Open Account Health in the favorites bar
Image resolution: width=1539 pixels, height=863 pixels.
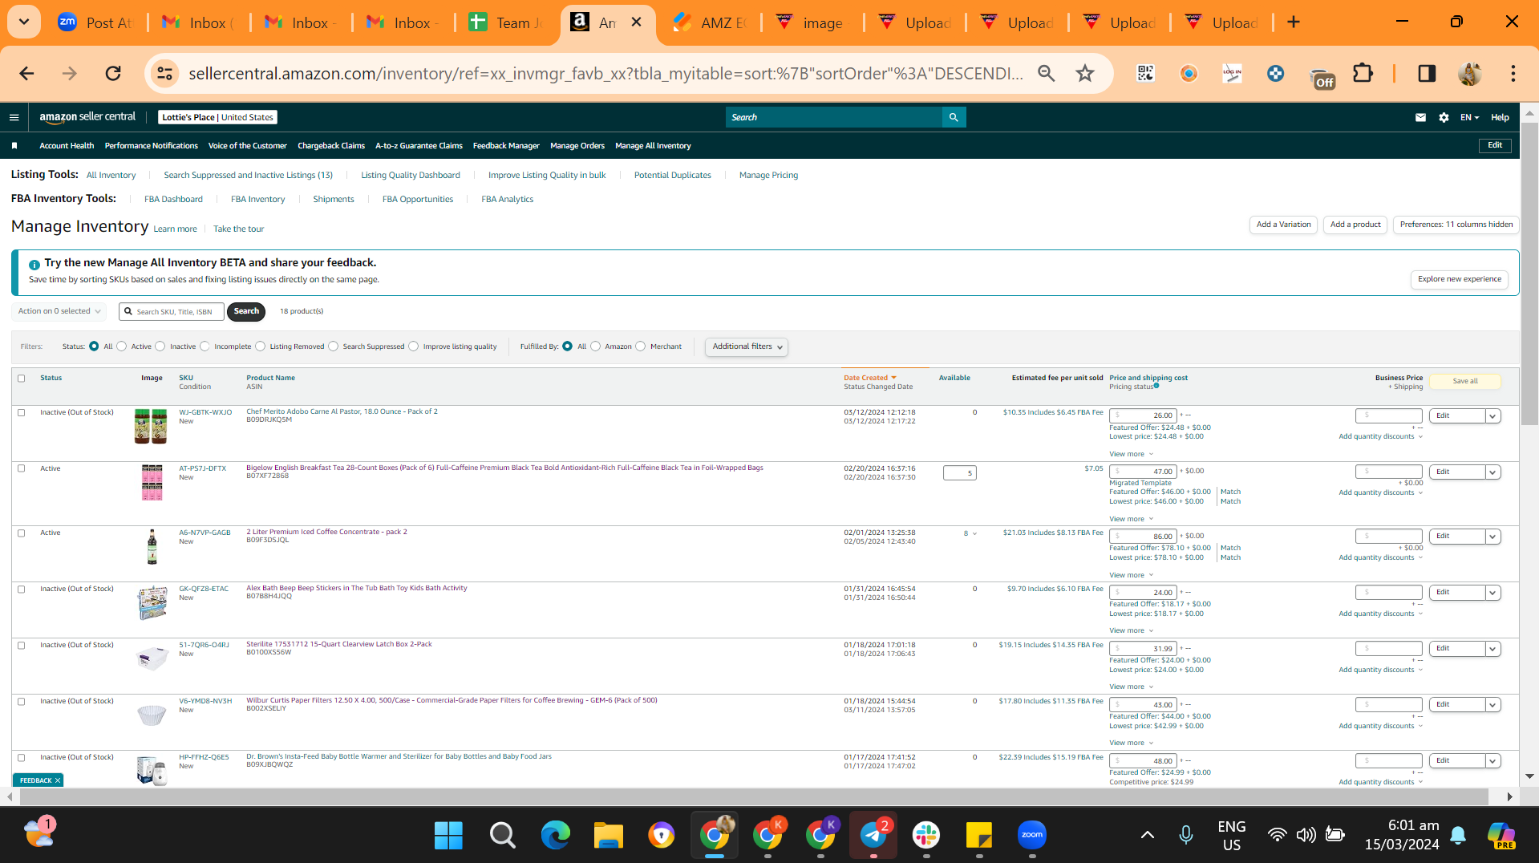67,146
